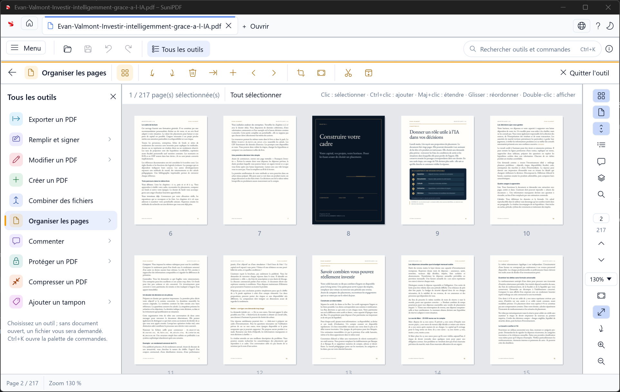Screen dimensions: 620x392
Task: Open the 130% zoom dropdown
Action: click(x=601, y=279)
